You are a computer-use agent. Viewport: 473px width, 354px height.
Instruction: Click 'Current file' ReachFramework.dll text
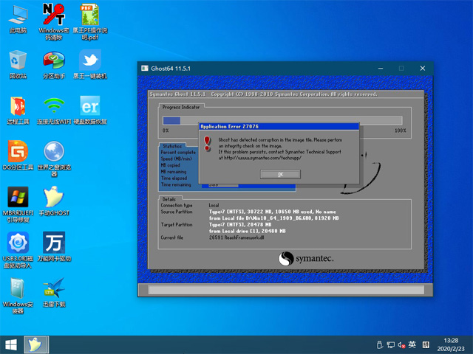236,237
